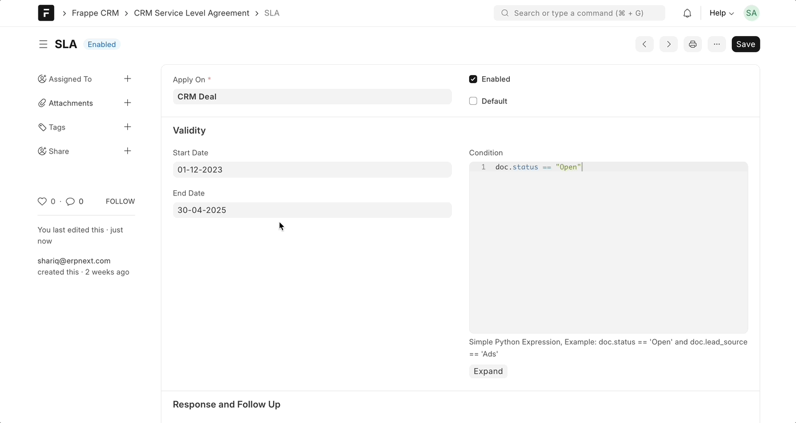Screen dimensions: 796x423
Task: Click inside the Condition code editor
Action: tap(608, 248)
